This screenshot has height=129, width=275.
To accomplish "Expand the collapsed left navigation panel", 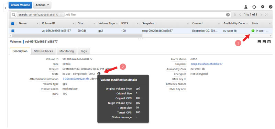I will (5, 8).
